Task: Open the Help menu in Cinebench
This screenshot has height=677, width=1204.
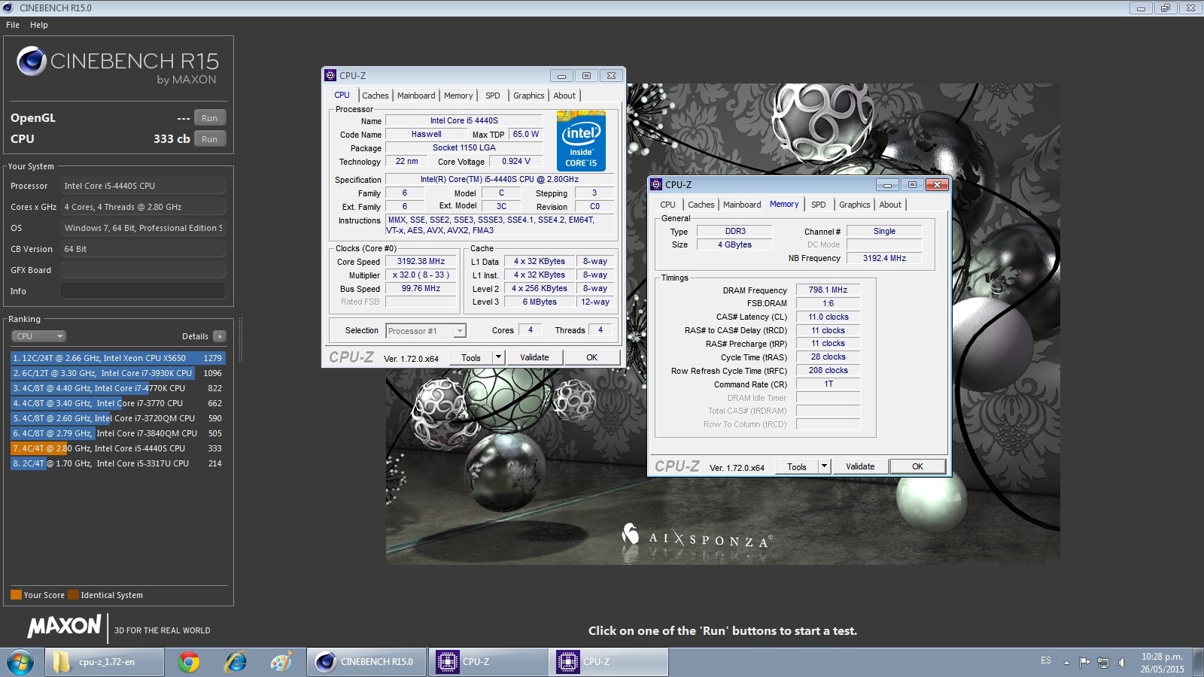Action: (39, 25)
